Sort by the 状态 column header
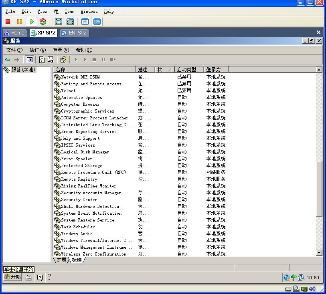 tap(165, 70)
